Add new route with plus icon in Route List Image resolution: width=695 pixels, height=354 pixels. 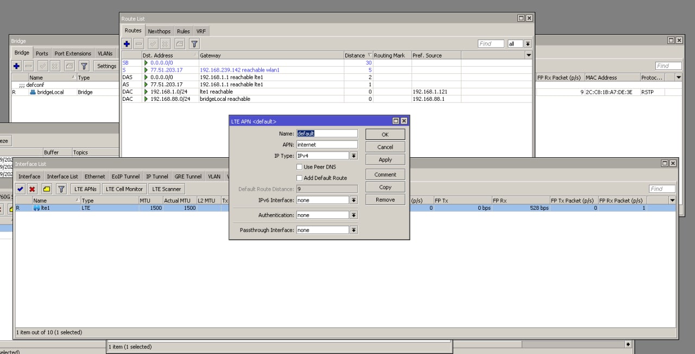point(127,44)
